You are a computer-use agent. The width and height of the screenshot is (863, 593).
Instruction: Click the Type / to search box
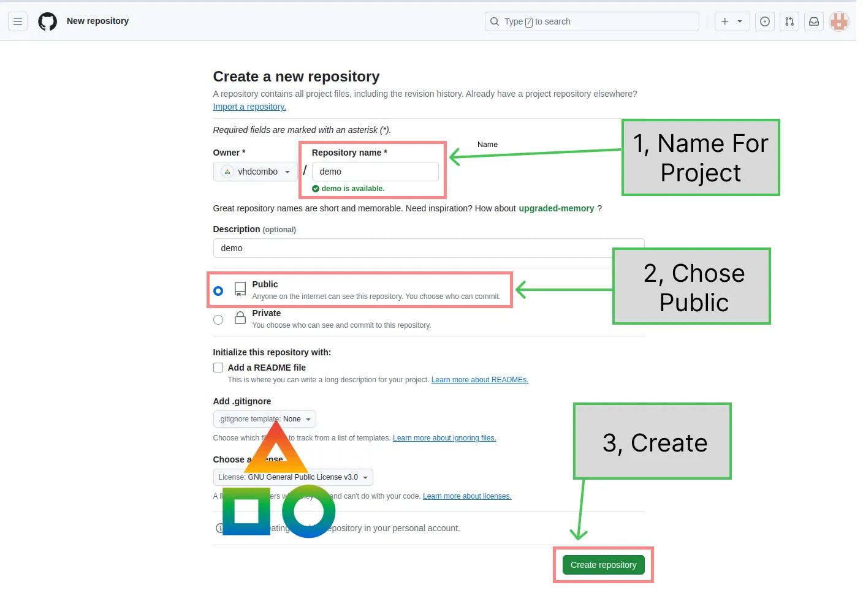click(x=592, y=21)
